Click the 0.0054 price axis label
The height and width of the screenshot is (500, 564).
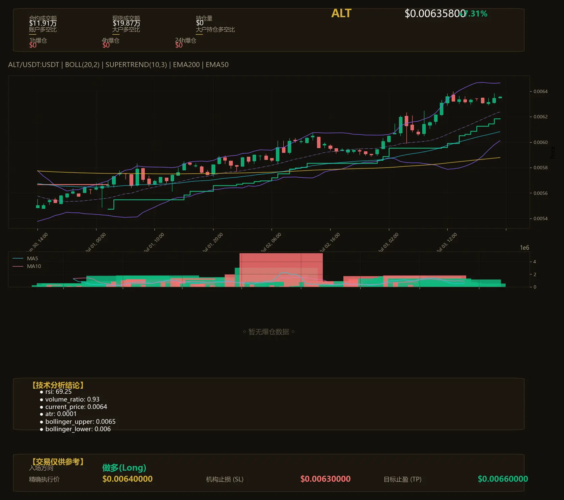(540, 218)
